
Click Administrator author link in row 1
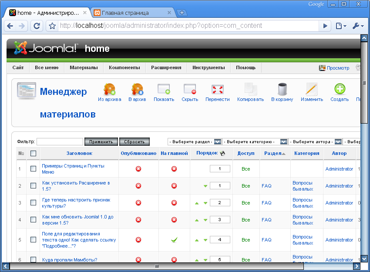tap(339, 169)
